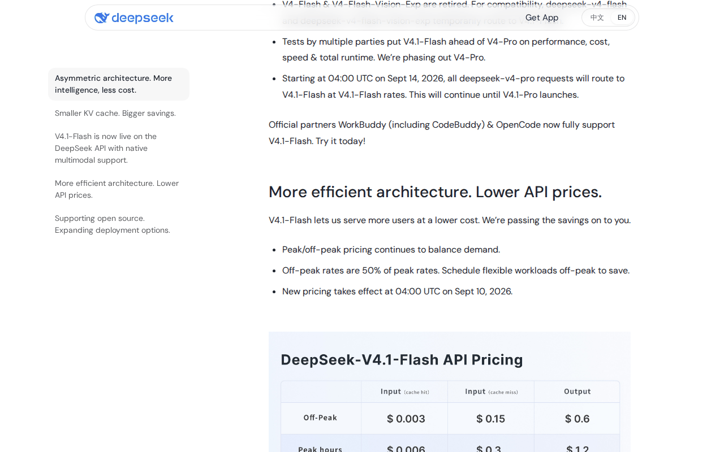Click the New pricing takes effect bullet
This screenshot has width=724, height=452.
pos(397,292)
